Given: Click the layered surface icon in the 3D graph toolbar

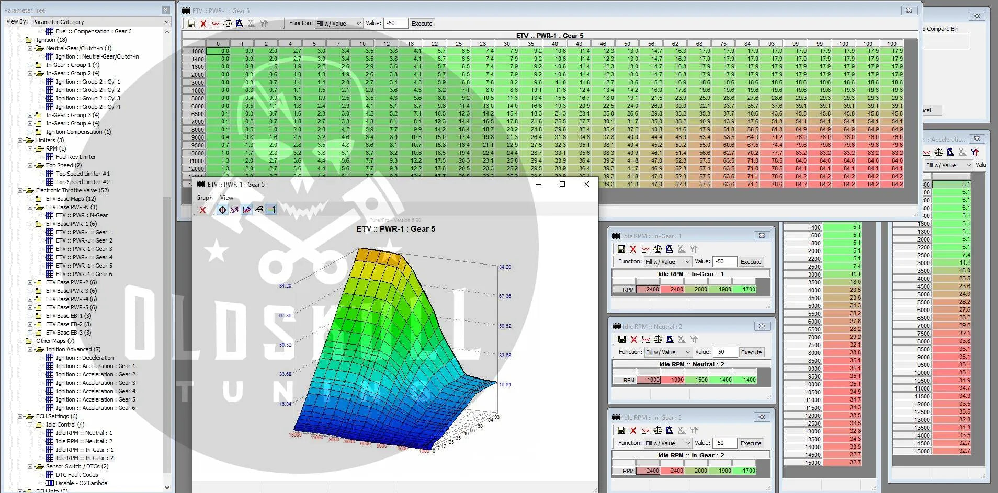Looking at the screenshot, I should tap(259, 210).
